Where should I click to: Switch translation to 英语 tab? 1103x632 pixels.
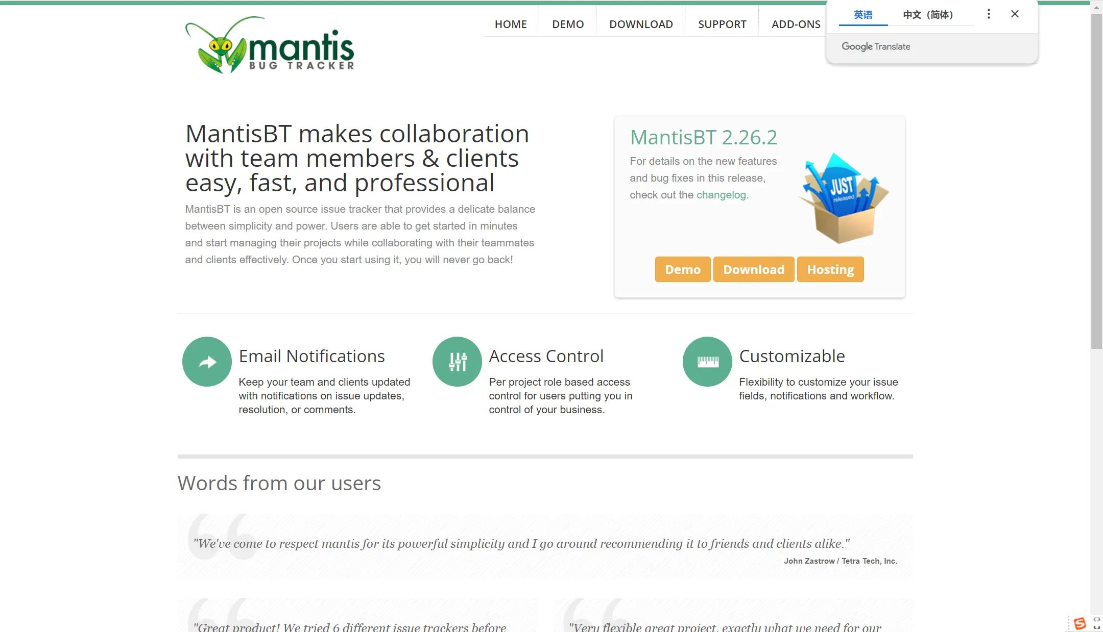click(x=863, y=15)
